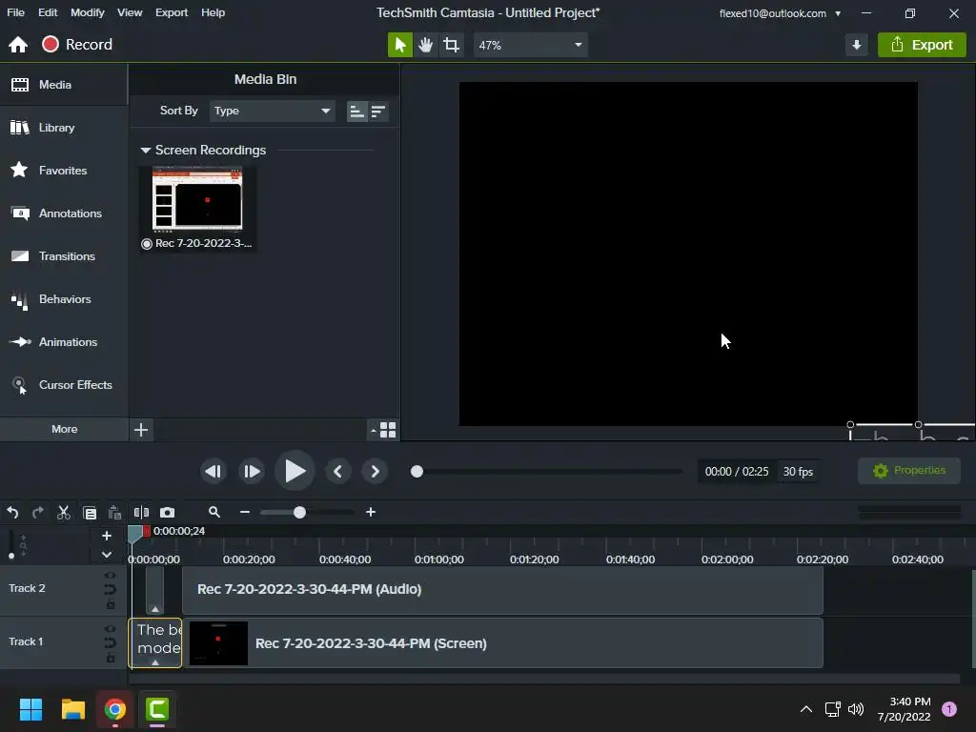Open the Library panel
This screenshot has width=976, height=732.
pos(64,128)
